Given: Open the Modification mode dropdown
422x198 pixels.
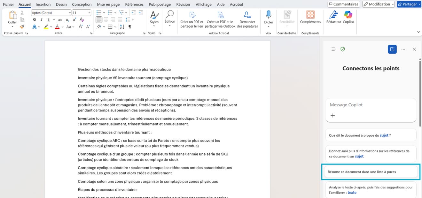Looking at the screenshot, I should click(378, 4).
